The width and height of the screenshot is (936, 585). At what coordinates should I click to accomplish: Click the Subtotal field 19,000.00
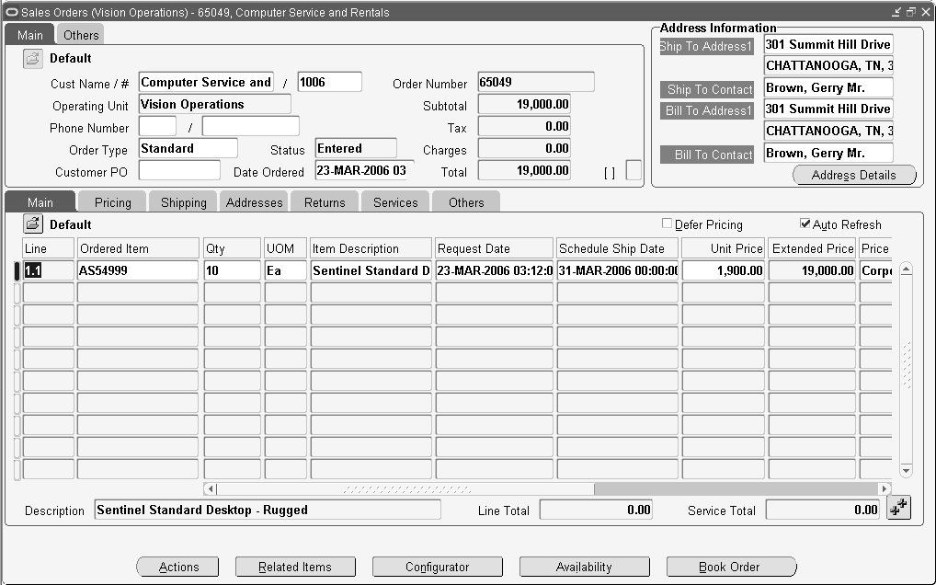pos(524,104)
